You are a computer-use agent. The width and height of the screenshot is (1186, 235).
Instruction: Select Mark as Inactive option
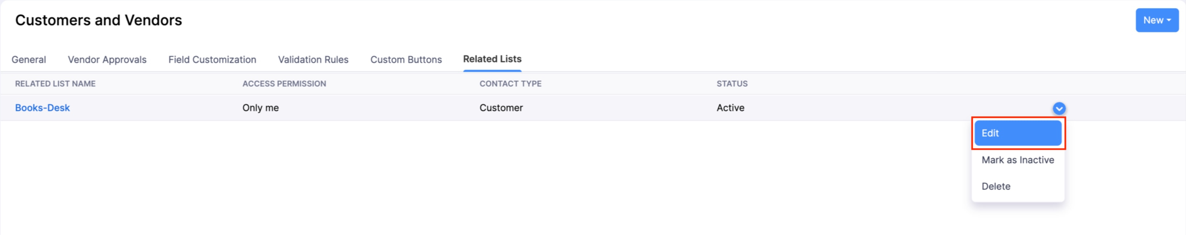(1018, 160)
